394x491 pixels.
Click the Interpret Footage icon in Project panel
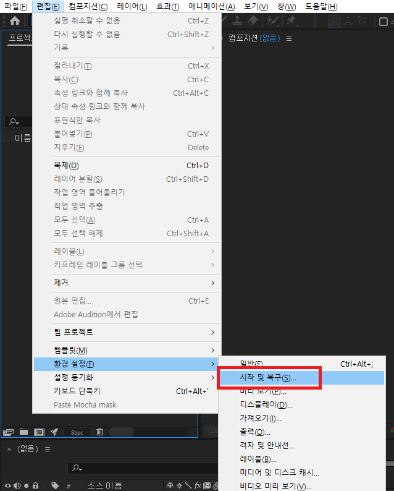(9, 432)
